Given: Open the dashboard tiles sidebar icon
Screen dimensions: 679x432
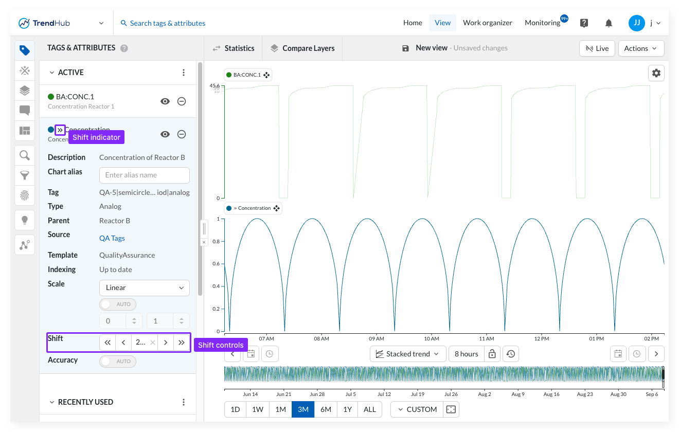Looking at the screenshot, I should tap(25, 131).
